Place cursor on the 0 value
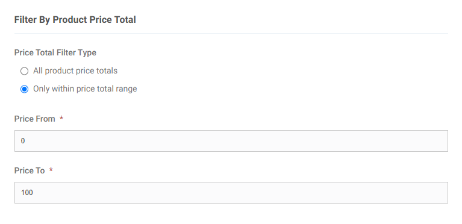Screen dimensions: 462x224 pyautogui.click(x=23, y=141)
